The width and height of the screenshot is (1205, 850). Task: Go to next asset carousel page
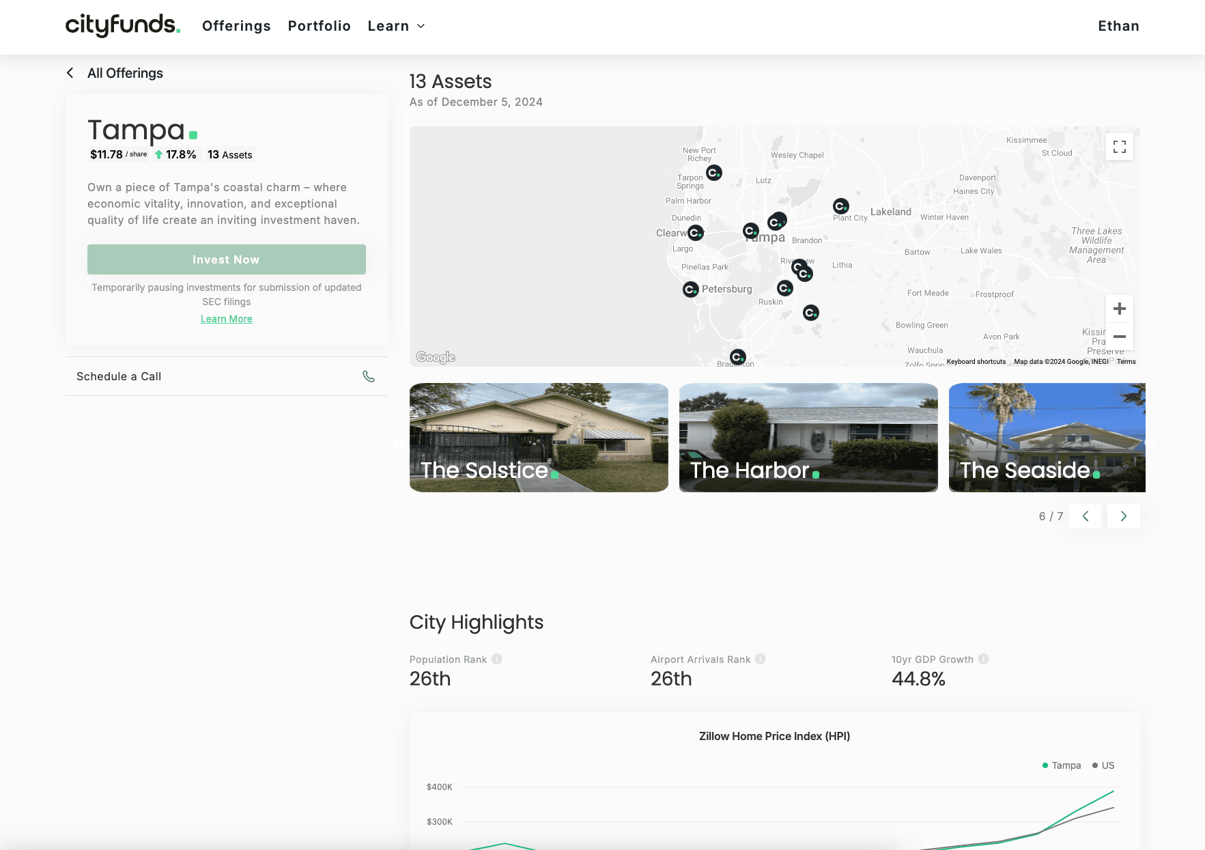(x=1123, y=516)
